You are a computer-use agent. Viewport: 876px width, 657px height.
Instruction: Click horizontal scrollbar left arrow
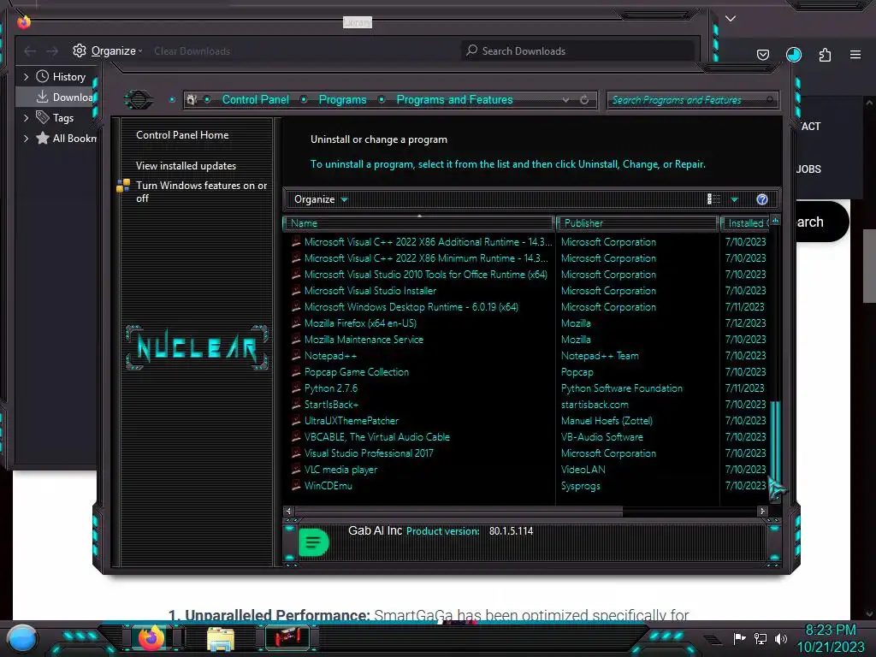point(289,512)
